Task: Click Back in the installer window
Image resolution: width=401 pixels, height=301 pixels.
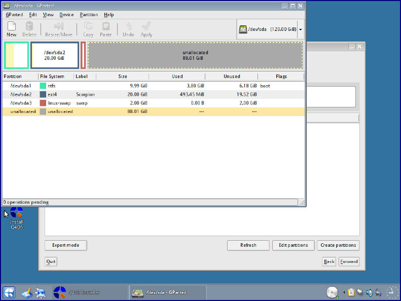Action: click(x=329, y=261)
